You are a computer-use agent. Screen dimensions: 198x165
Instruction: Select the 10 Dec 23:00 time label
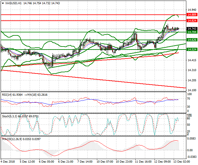point(124,162)
